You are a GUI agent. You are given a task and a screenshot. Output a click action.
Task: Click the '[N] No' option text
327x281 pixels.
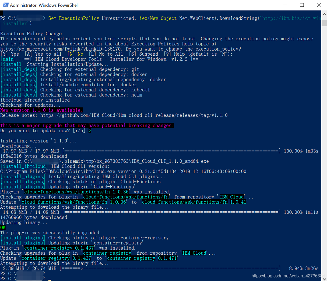click(x=75, y=54)
